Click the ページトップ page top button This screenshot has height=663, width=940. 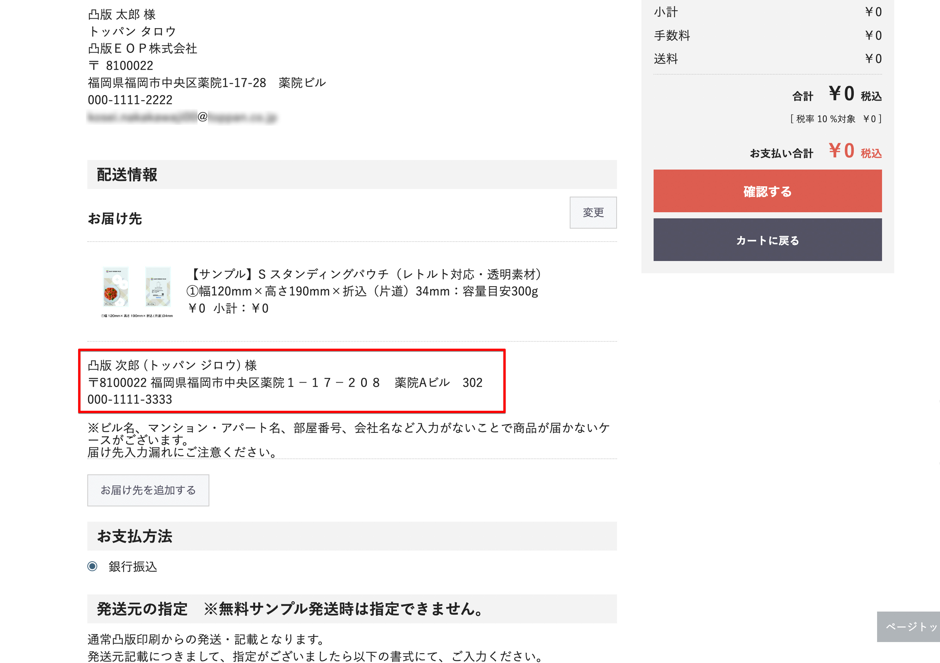(x=908, y=626)
